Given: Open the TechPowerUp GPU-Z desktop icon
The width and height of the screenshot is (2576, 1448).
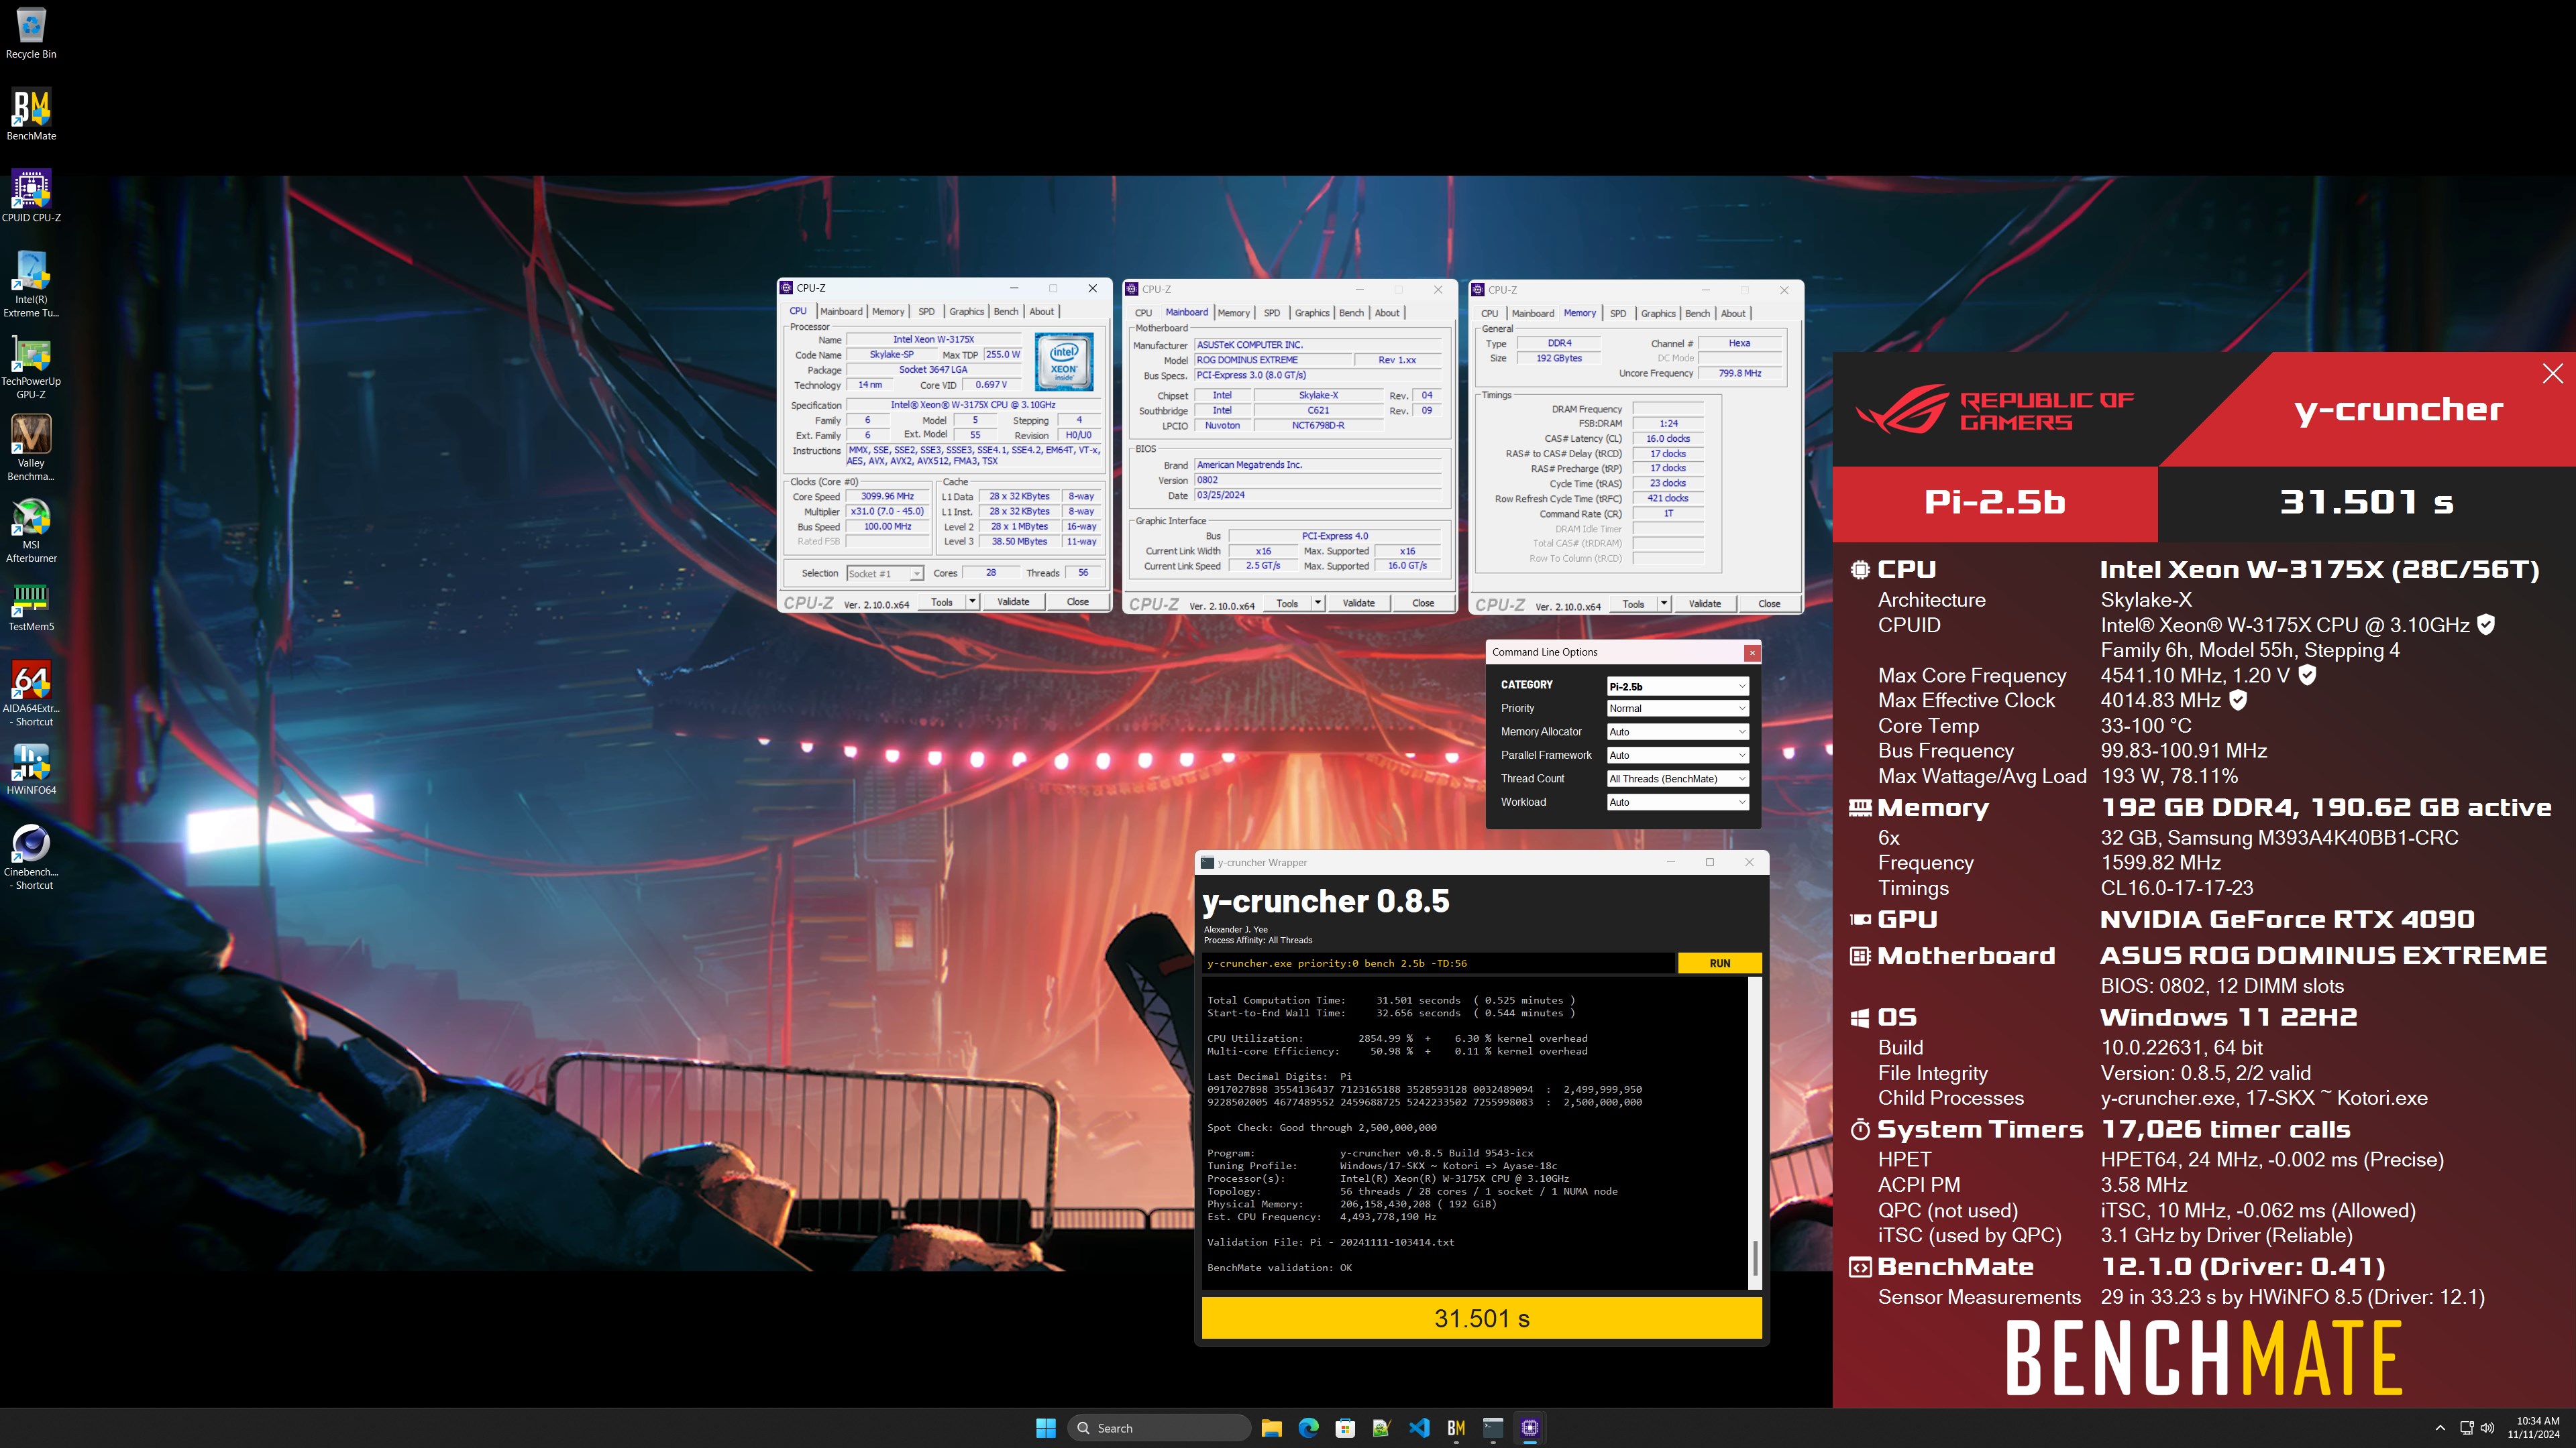Looking at the screenshot, I should coord(31,366).
